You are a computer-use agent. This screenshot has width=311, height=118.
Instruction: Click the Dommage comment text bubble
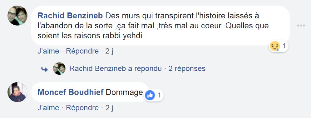click(x=90, y=92)
